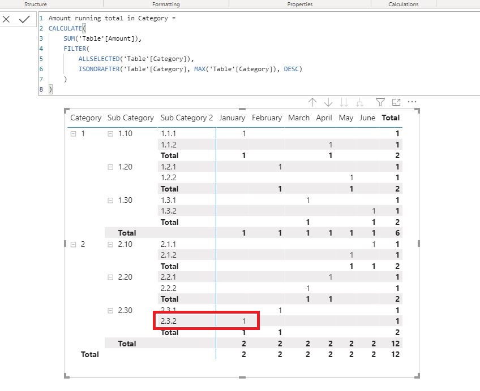Click the Sub Category 2 column header
The image size is (480, 391).
click(187, 118)
